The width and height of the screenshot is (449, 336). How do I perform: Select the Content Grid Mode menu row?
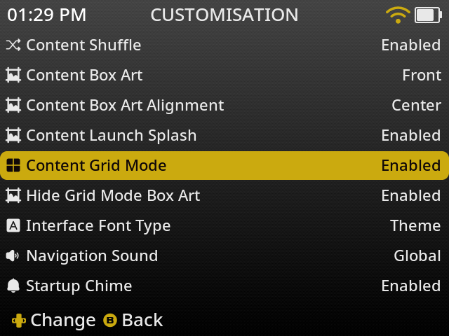224,166
